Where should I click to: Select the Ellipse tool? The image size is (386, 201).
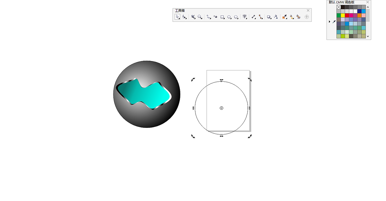pyautogui.click(x=229, y=17)
